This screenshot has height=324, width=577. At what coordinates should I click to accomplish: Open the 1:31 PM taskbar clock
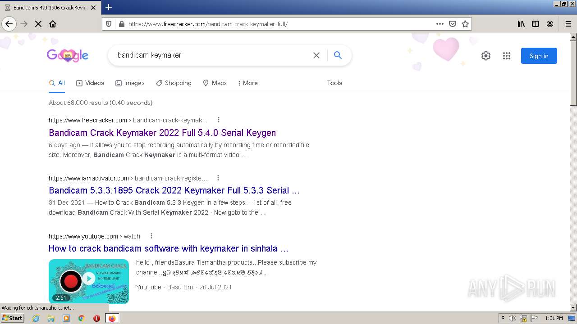pos(554,318)
